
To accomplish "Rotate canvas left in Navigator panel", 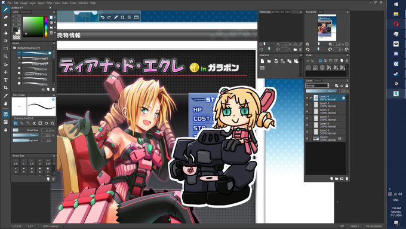I will 307,49.
